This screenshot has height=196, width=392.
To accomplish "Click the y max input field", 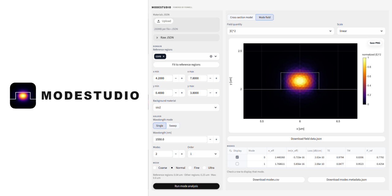I will (x=198, y=93).
